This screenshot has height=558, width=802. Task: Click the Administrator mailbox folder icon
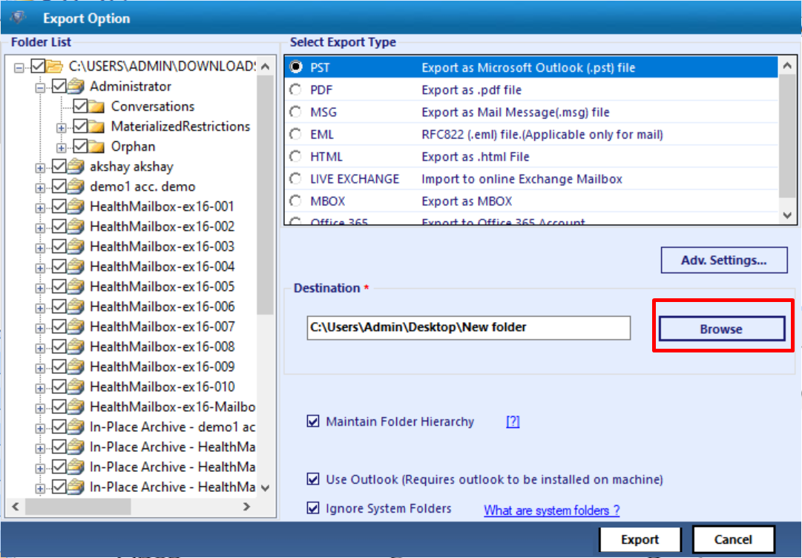pos(77,87)
